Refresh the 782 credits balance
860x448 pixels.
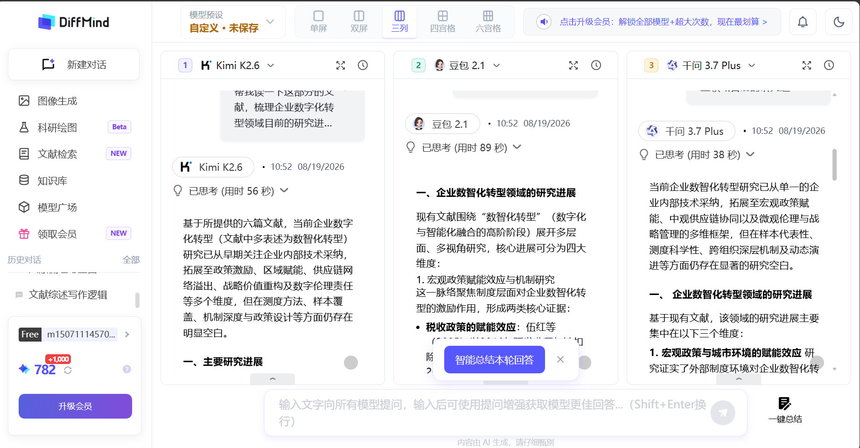tap(68, 370)
